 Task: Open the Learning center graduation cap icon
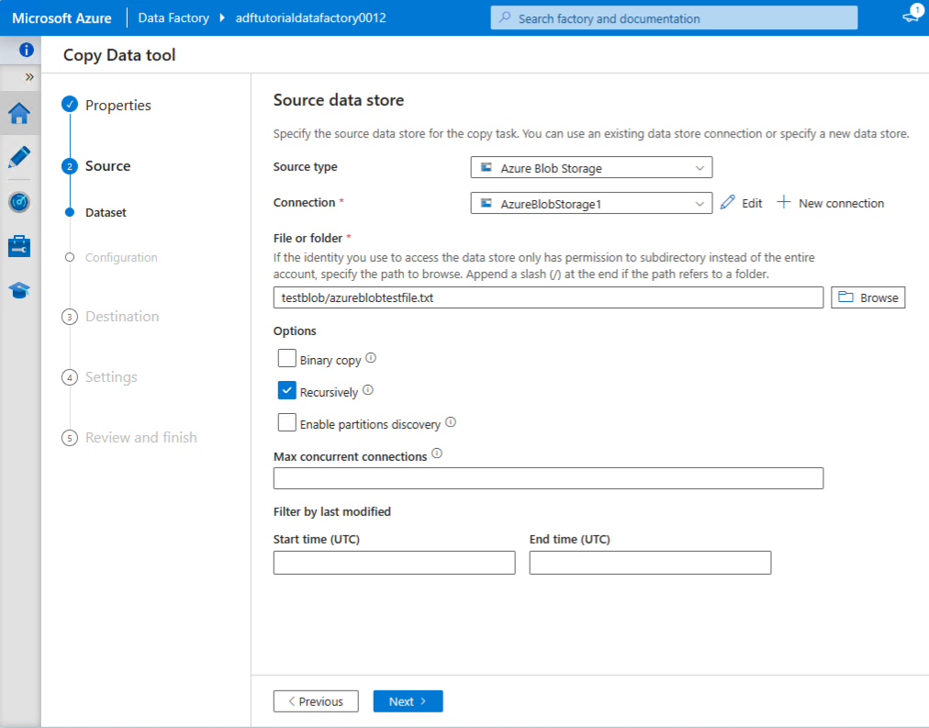pos(19,290)
